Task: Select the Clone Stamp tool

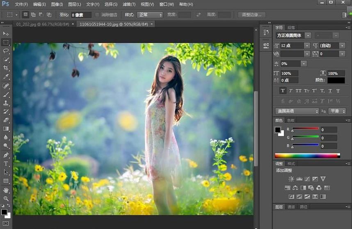Action: [6, 103]
